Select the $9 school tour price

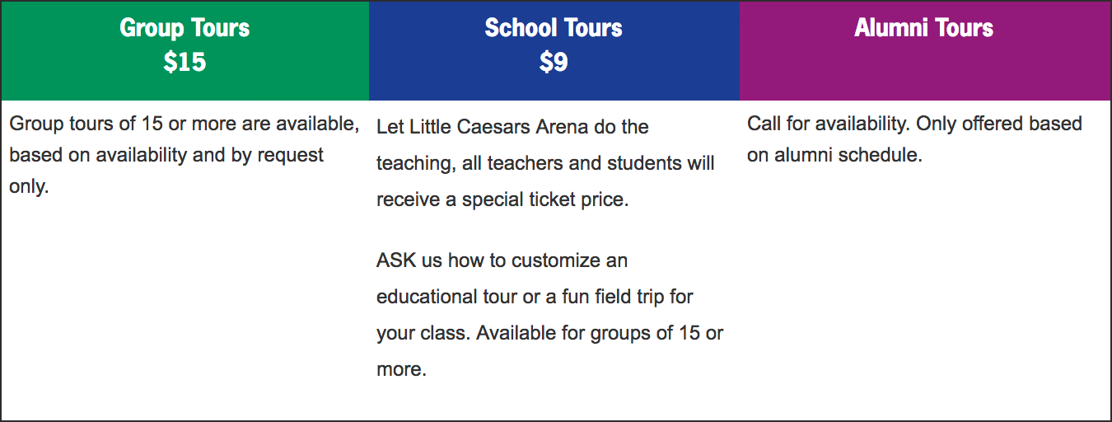[554, 63]
